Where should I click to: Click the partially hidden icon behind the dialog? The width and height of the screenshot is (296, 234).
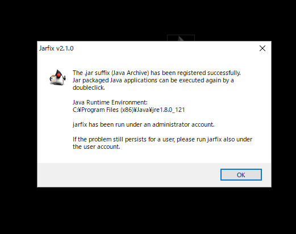tap(181, 38)
